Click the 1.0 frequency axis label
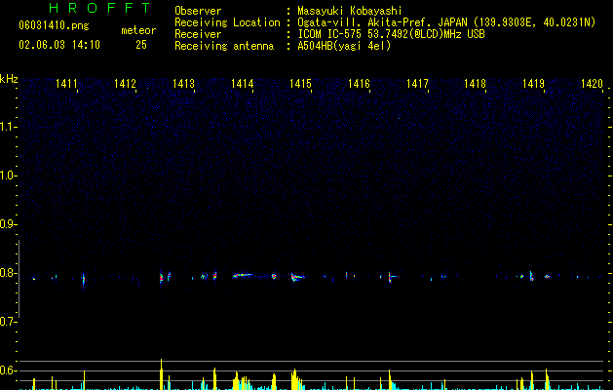This screenshot has width=613, height=390. [8, 175]
